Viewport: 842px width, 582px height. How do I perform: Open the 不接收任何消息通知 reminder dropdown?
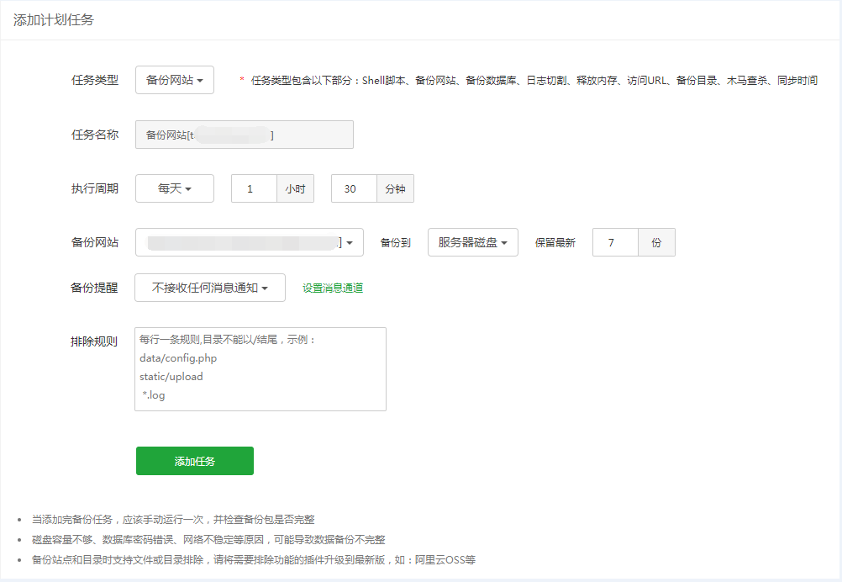(x=210, y=288)
